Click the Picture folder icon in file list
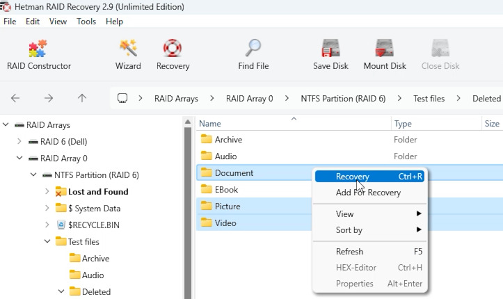The width and height of the screenshot is (503, 299). pyautogui.click(x=206, y=206)
